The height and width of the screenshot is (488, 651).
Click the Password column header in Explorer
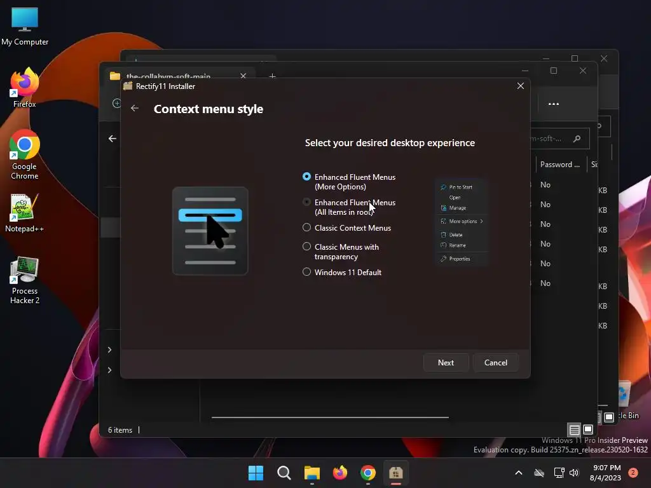(x=559, y=165)
